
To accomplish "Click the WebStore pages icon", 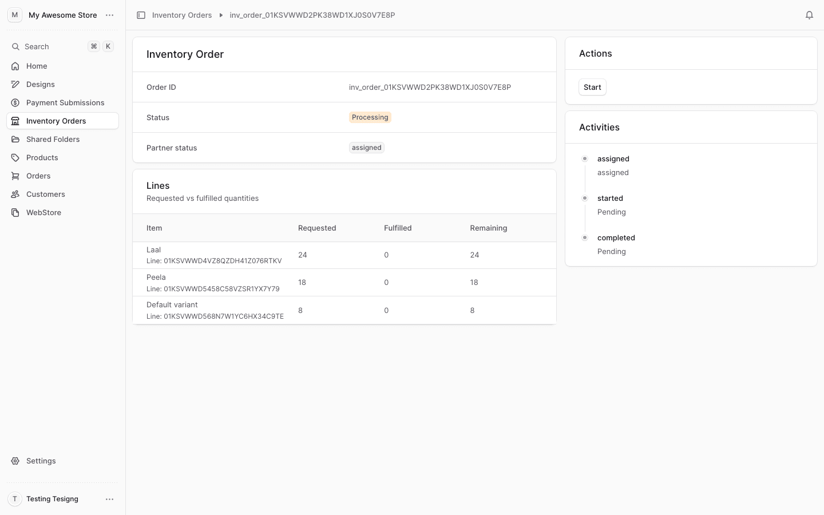I will point(15,213).
